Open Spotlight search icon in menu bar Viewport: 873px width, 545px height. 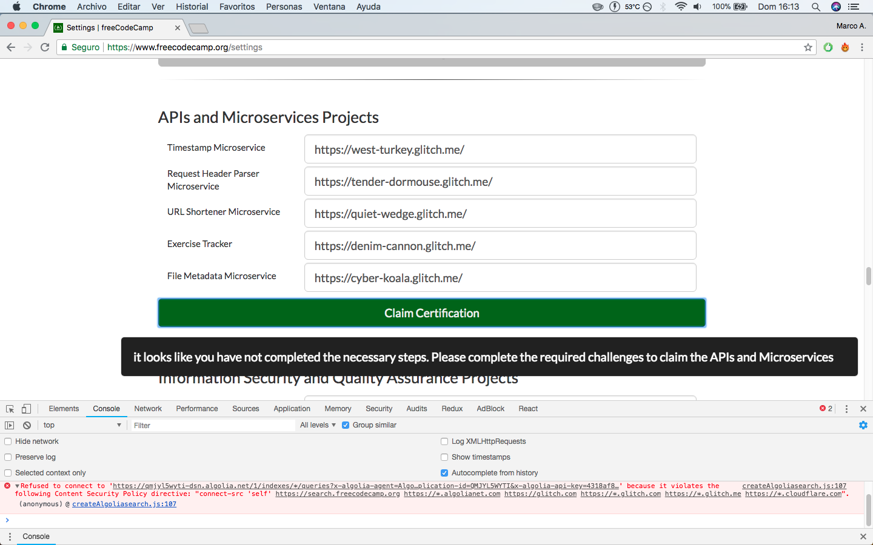pos(816,7)
